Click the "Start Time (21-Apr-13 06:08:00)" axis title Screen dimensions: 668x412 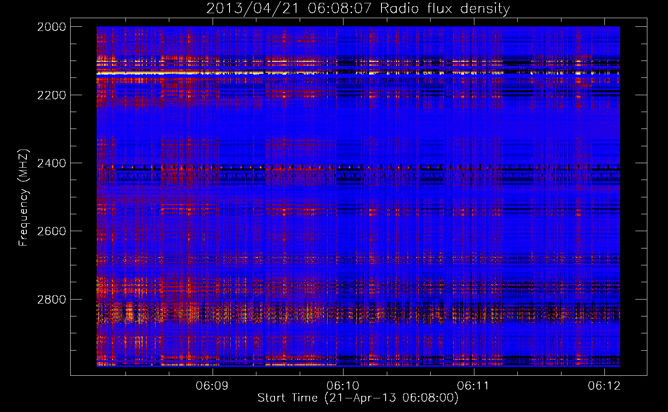click(x=358, y=398)
